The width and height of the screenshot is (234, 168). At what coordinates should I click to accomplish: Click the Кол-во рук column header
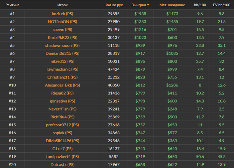114,5
